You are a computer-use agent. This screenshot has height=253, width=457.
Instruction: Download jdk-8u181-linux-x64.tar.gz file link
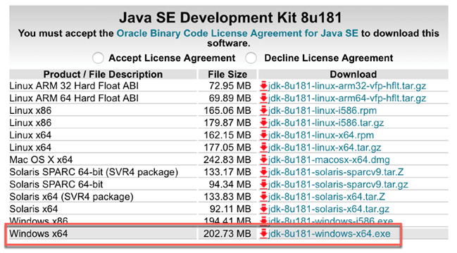[325, 148]
